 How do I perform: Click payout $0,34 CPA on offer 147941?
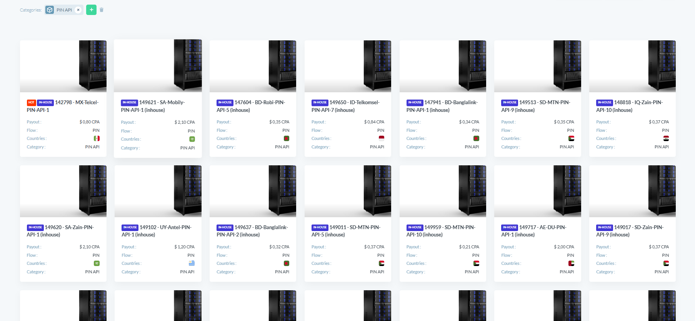tap(469, 122)
